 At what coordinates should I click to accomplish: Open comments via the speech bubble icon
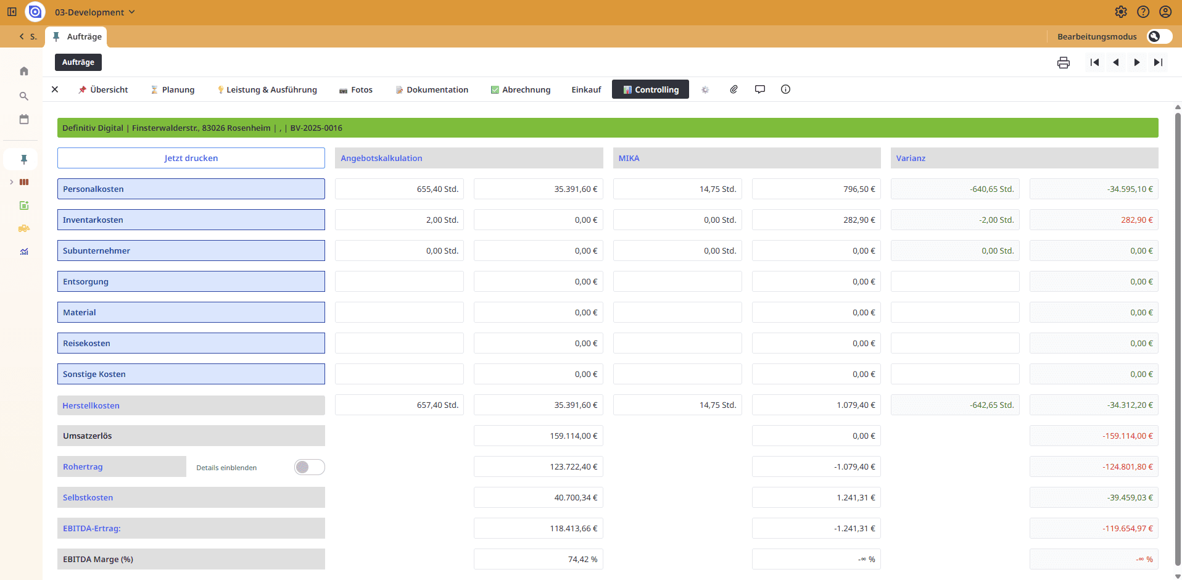pos(759,89)
